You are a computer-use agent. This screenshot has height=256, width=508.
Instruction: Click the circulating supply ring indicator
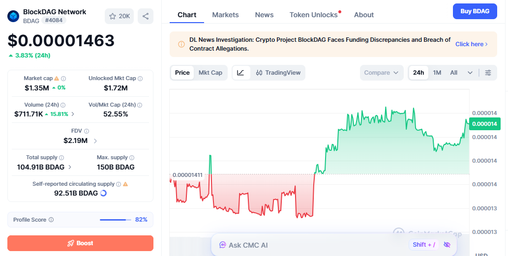coord(103,193)
